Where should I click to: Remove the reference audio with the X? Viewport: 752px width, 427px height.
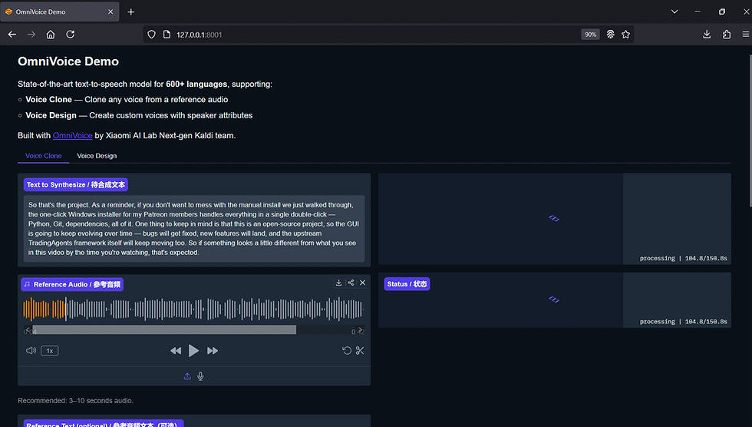(x=362, y=283)
